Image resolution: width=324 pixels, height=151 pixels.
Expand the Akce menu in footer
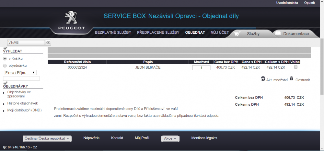pos(170,138)
